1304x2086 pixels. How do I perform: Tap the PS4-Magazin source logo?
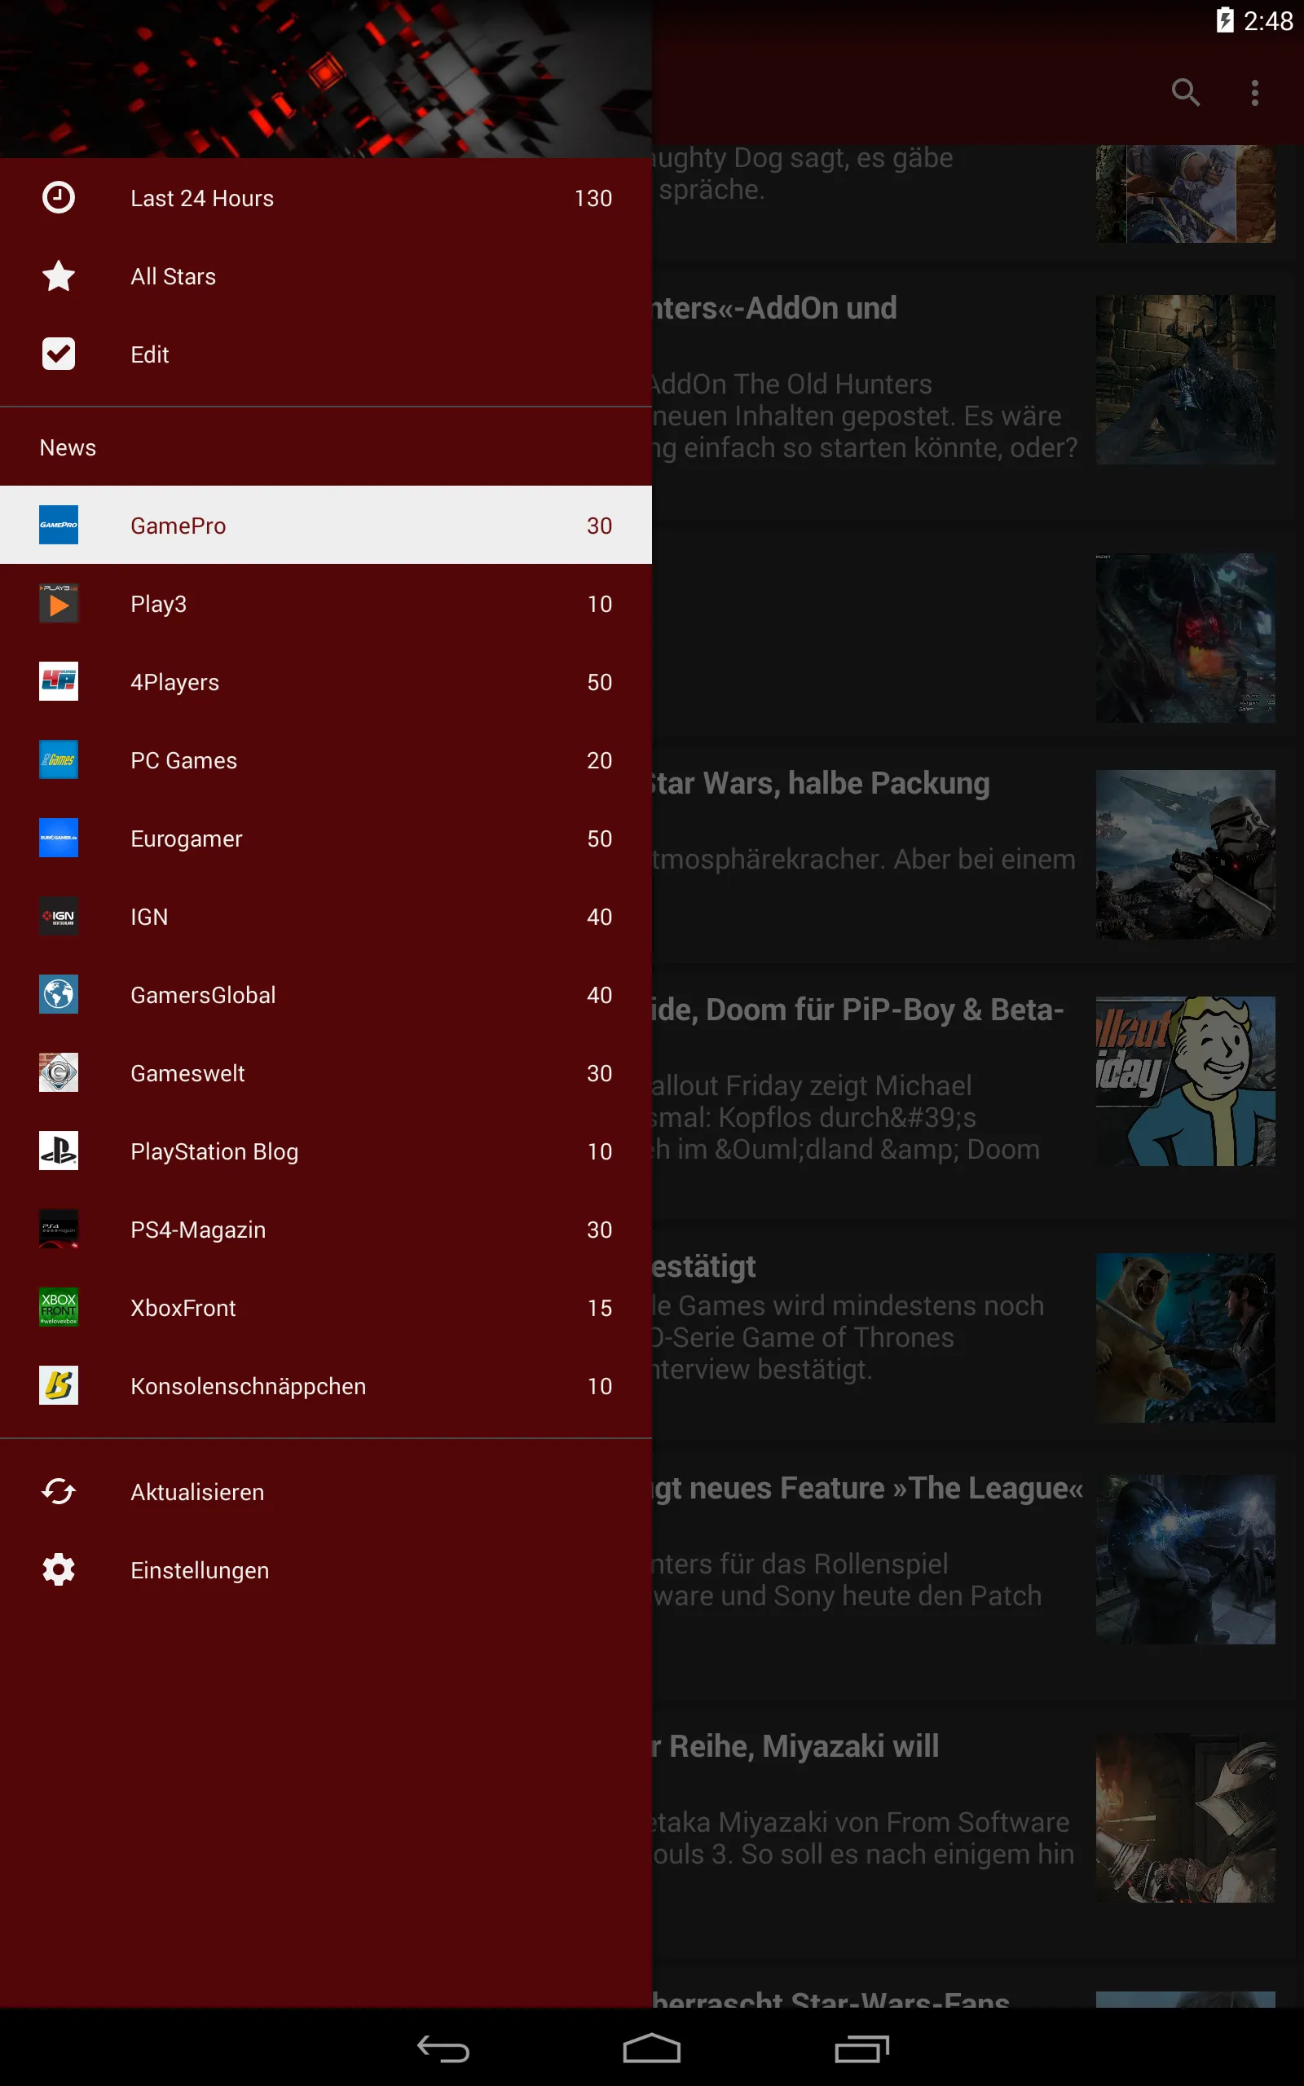59,1229
